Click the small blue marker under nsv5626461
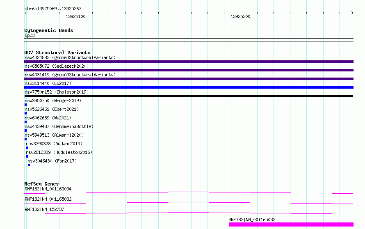Viewport: 365px width, 229px height. pyautogui.click(x=25, y=113)
